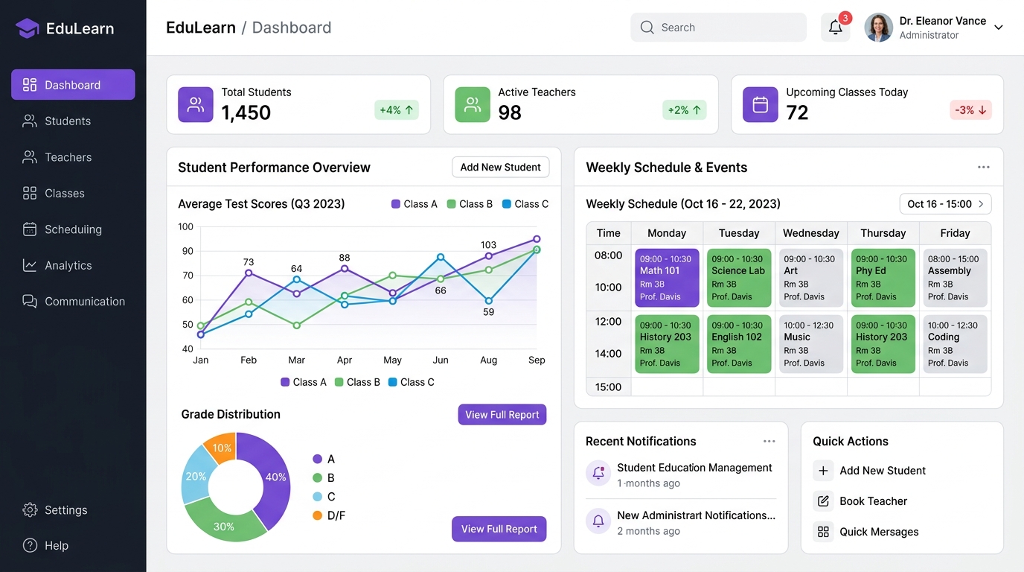This screenshot has width=1024, height=572.
Task: Click the search magnifier icon
Action: pyautogui.click(x=647, y=28)
